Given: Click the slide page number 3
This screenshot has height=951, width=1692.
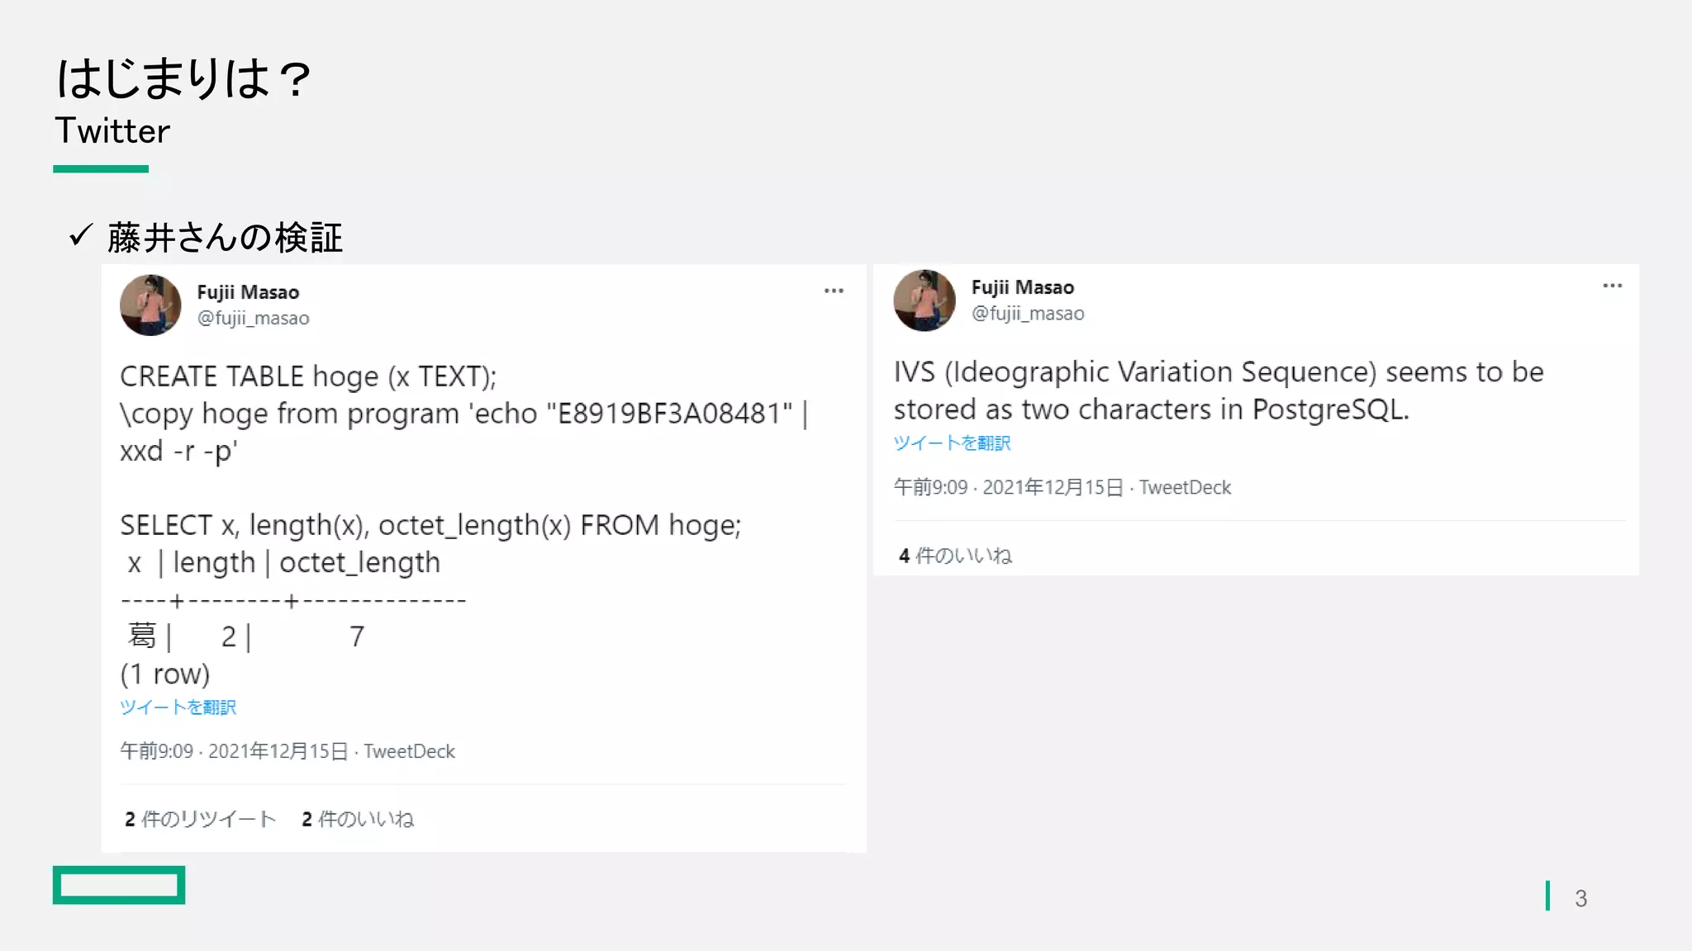Looking at the screenshot, I should tap(1580, 898).
